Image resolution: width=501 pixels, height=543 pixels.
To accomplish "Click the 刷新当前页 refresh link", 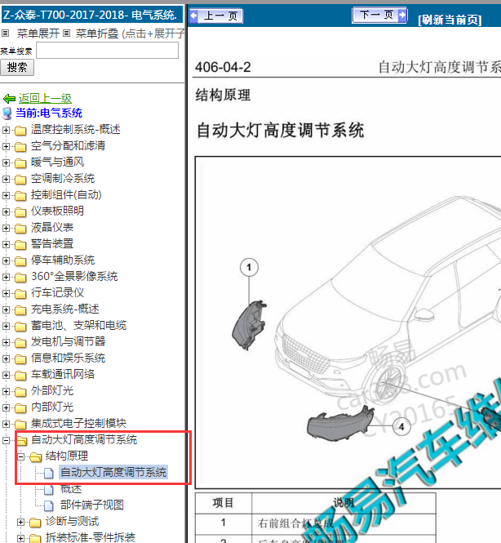I will point(450,20).
